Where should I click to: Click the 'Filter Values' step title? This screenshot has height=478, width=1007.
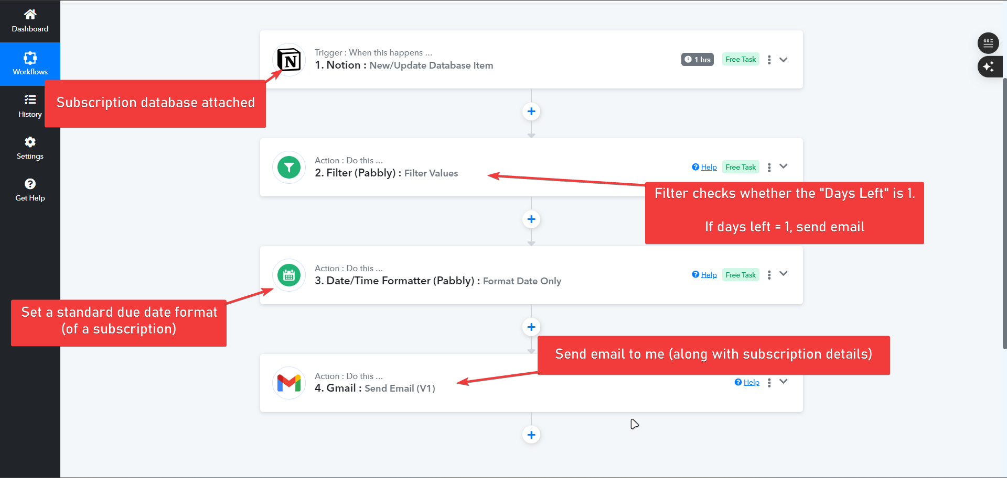click(431, 173)
